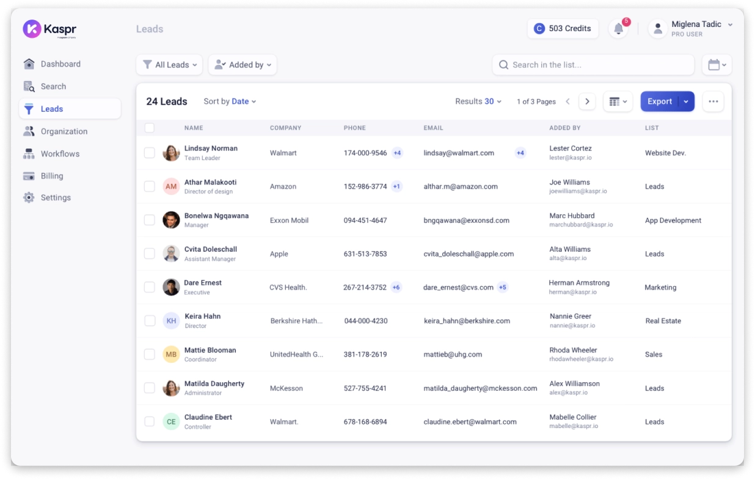Show Dare Ernest's +6 extra phones
The image size is (755, 480).
(396, 288)
